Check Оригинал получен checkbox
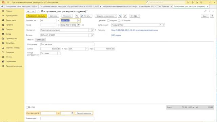 point(108,20)
